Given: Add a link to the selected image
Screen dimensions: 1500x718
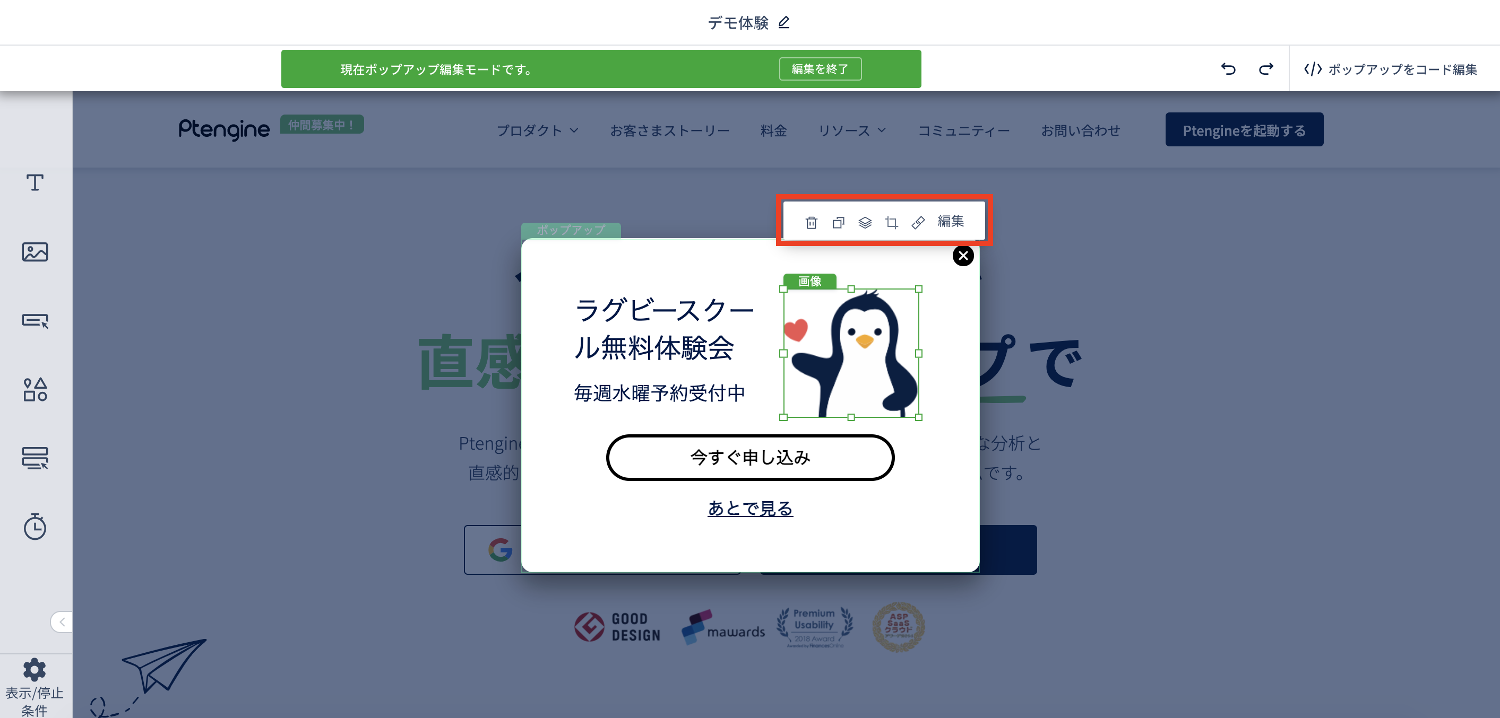Looking at the screenshot, I should [918, 222].
